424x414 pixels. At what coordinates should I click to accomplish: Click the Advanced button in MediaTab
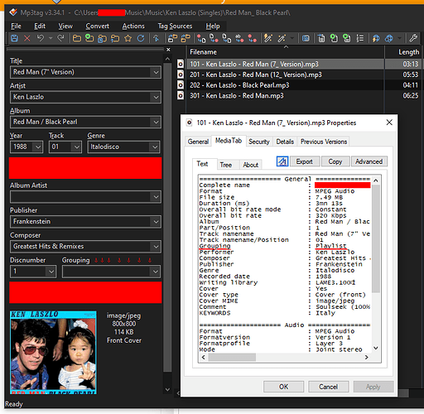(x=369, y=161)
